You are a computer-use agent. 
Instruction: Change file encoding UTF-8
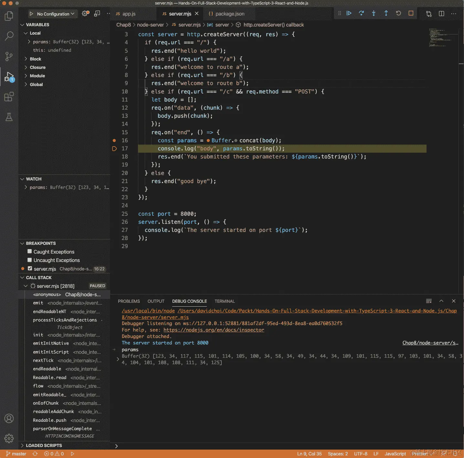tap(361, 454)
